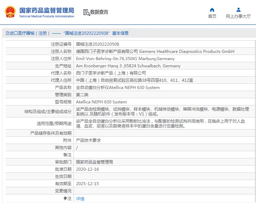Select approval date 2020-12-16
Image resolution: width=256 pixels, height=203 pixels.
coord(88,169)
